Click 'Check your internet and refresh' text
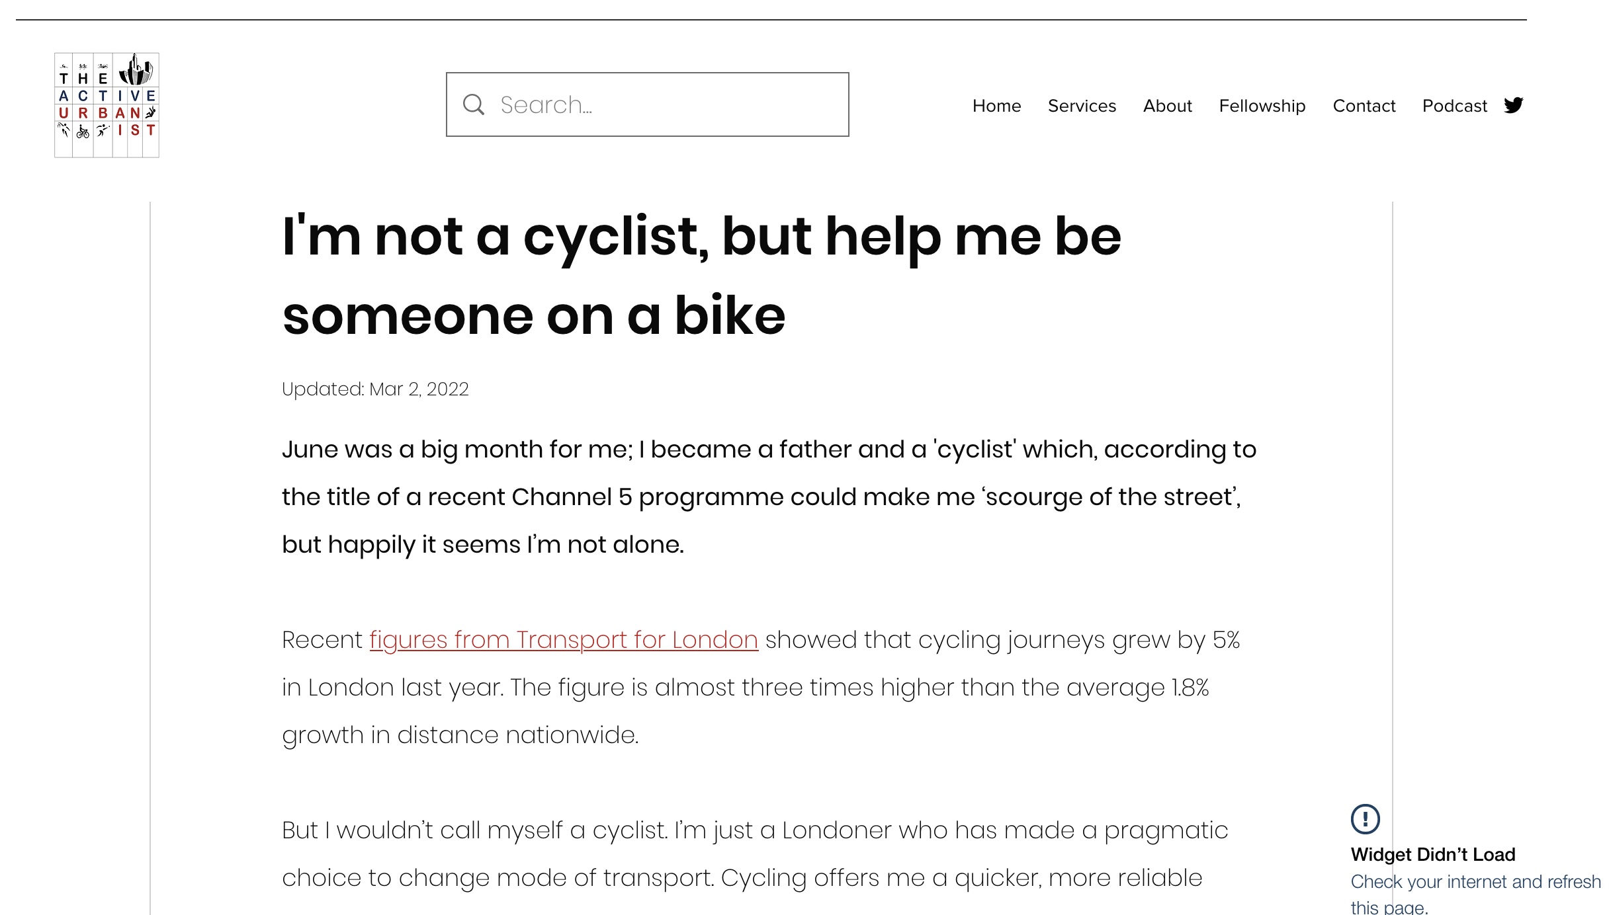The width and height of the screenshot is (1609, 915). tap(1475, 882)
